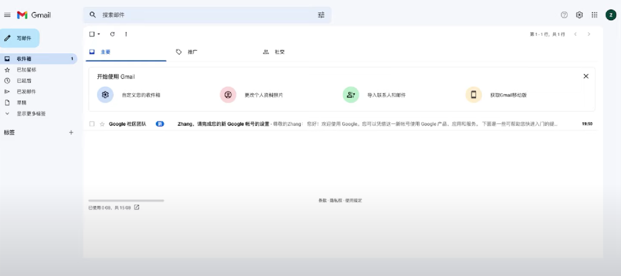Click the storage usage bar
Viewport: 621px width, 276px height.
click(126, 201)
